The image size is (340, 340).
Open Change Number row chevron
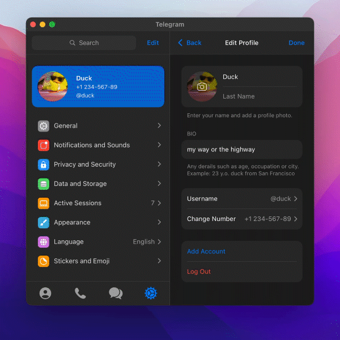point(296,219)
